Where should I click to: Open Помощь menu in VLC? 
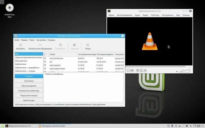tap(186, 15)
